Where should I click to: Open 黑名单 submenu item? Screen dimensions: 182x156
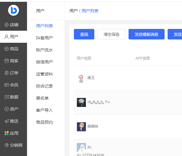pos(42,98)
